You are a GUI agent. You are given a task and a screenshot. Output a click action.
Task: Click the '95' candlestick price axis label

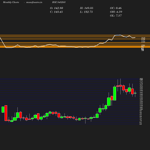point(141,111)
